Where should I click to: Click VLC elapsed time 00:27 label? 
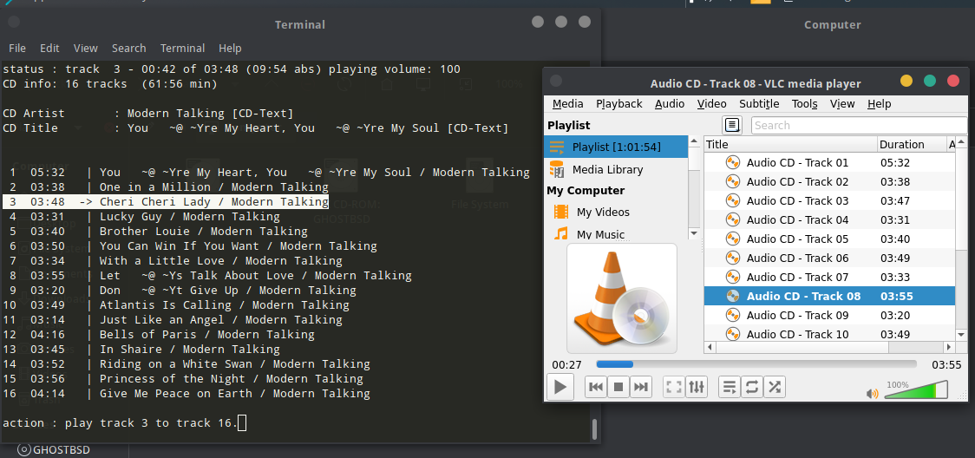click(x=566, y=365)
